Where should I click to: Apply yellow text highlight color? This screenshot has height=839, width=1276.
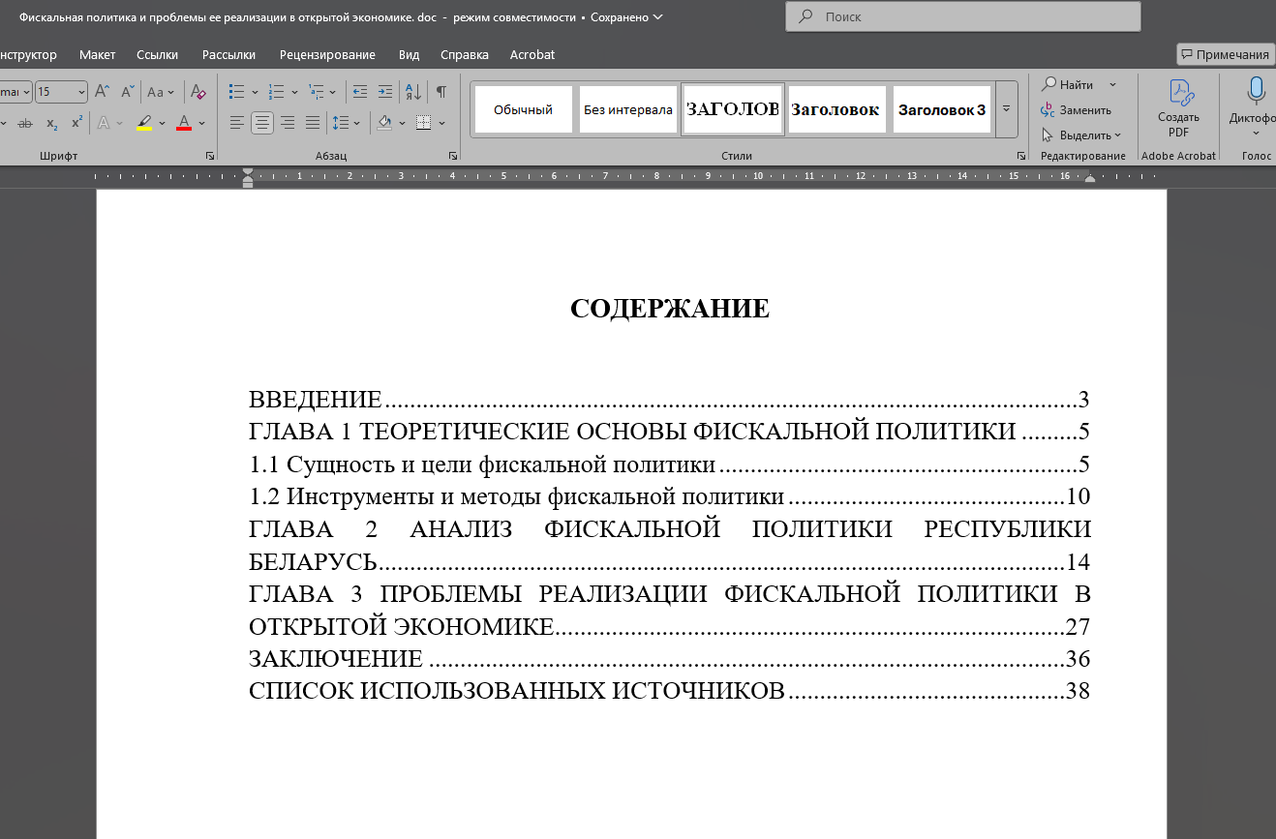(144, 123)
